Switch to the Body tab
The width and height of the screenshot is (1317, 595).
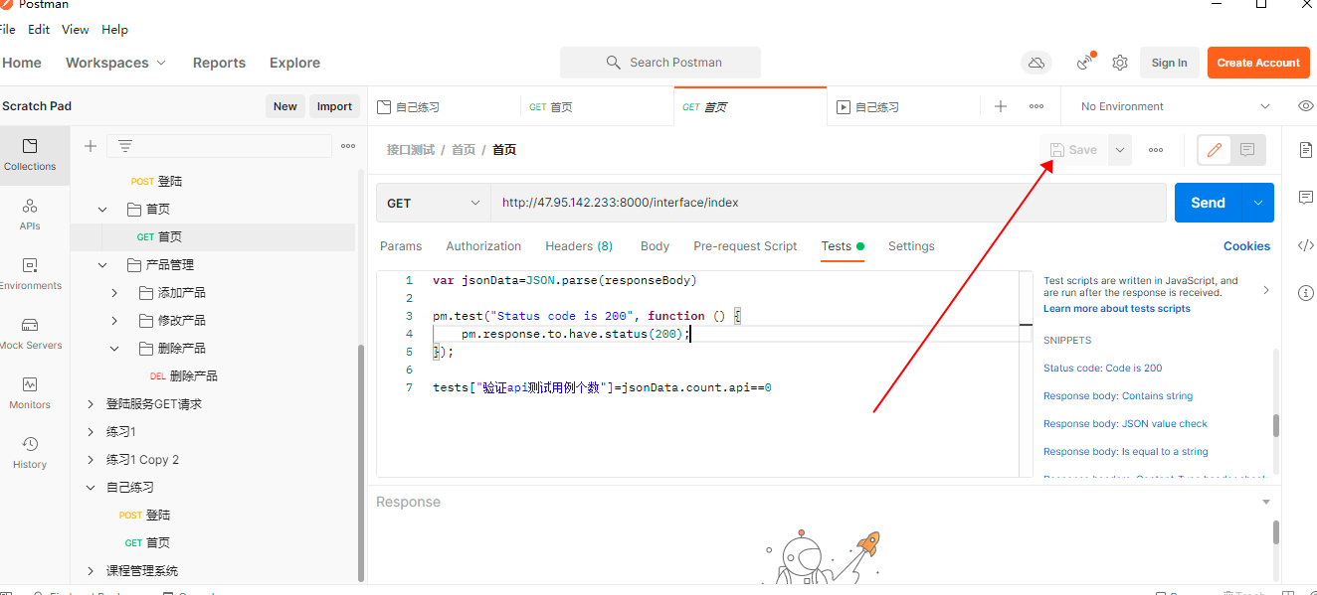[x=655, y=246]
